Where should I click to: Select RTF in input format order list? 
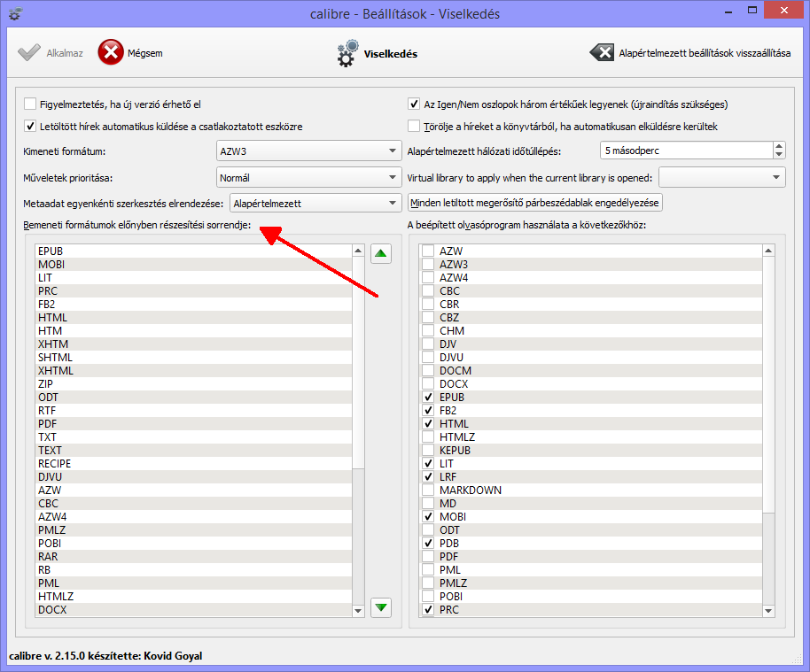[194, 410]
